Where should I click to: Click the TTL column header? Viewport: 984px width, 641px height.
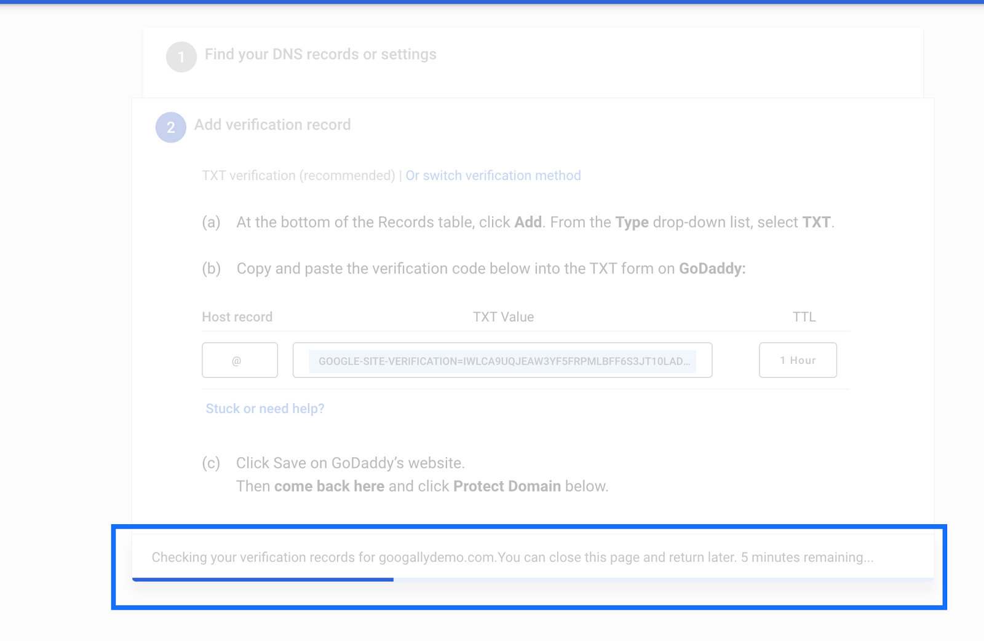coord(803,317)
